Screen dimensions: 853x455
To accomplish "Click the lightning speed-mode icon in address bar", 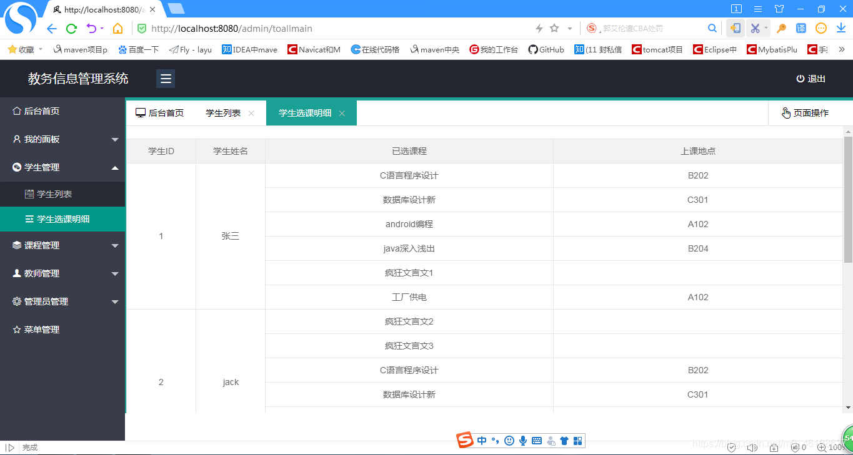I will click(x=539, y=28).
